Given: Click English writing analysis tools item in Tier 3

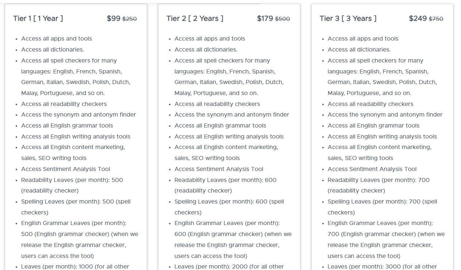Looking at the screenshot, I should (x=382, y=136).
